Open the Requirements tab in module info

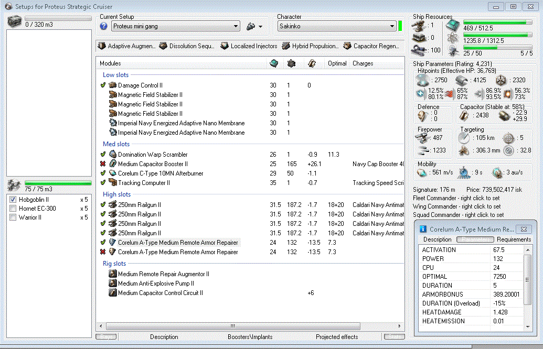coord(514,239)
